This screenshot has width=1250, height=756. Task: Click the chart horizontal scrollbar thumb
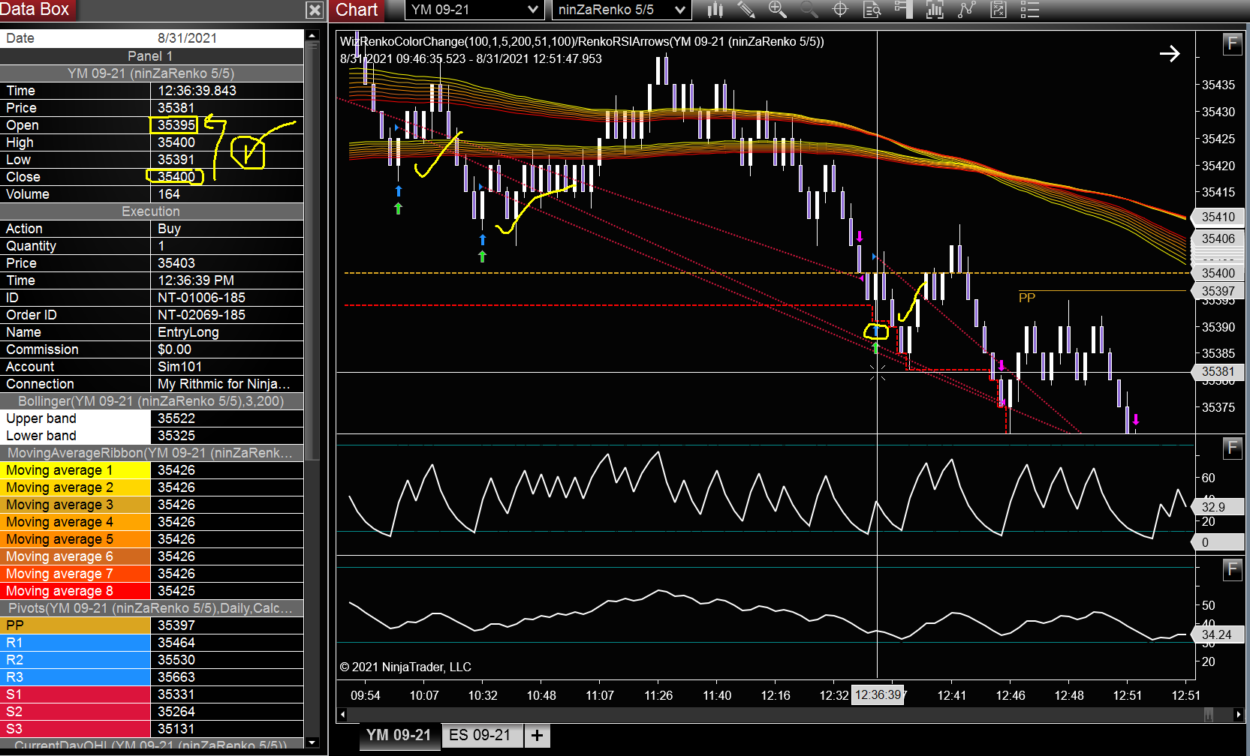pos(1209,714)
